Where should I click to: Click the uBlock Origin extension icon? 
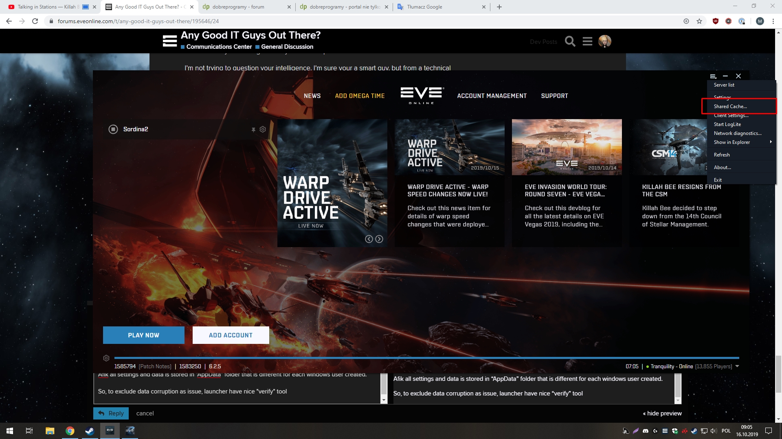pyautogui.click(x=716, y=21)
